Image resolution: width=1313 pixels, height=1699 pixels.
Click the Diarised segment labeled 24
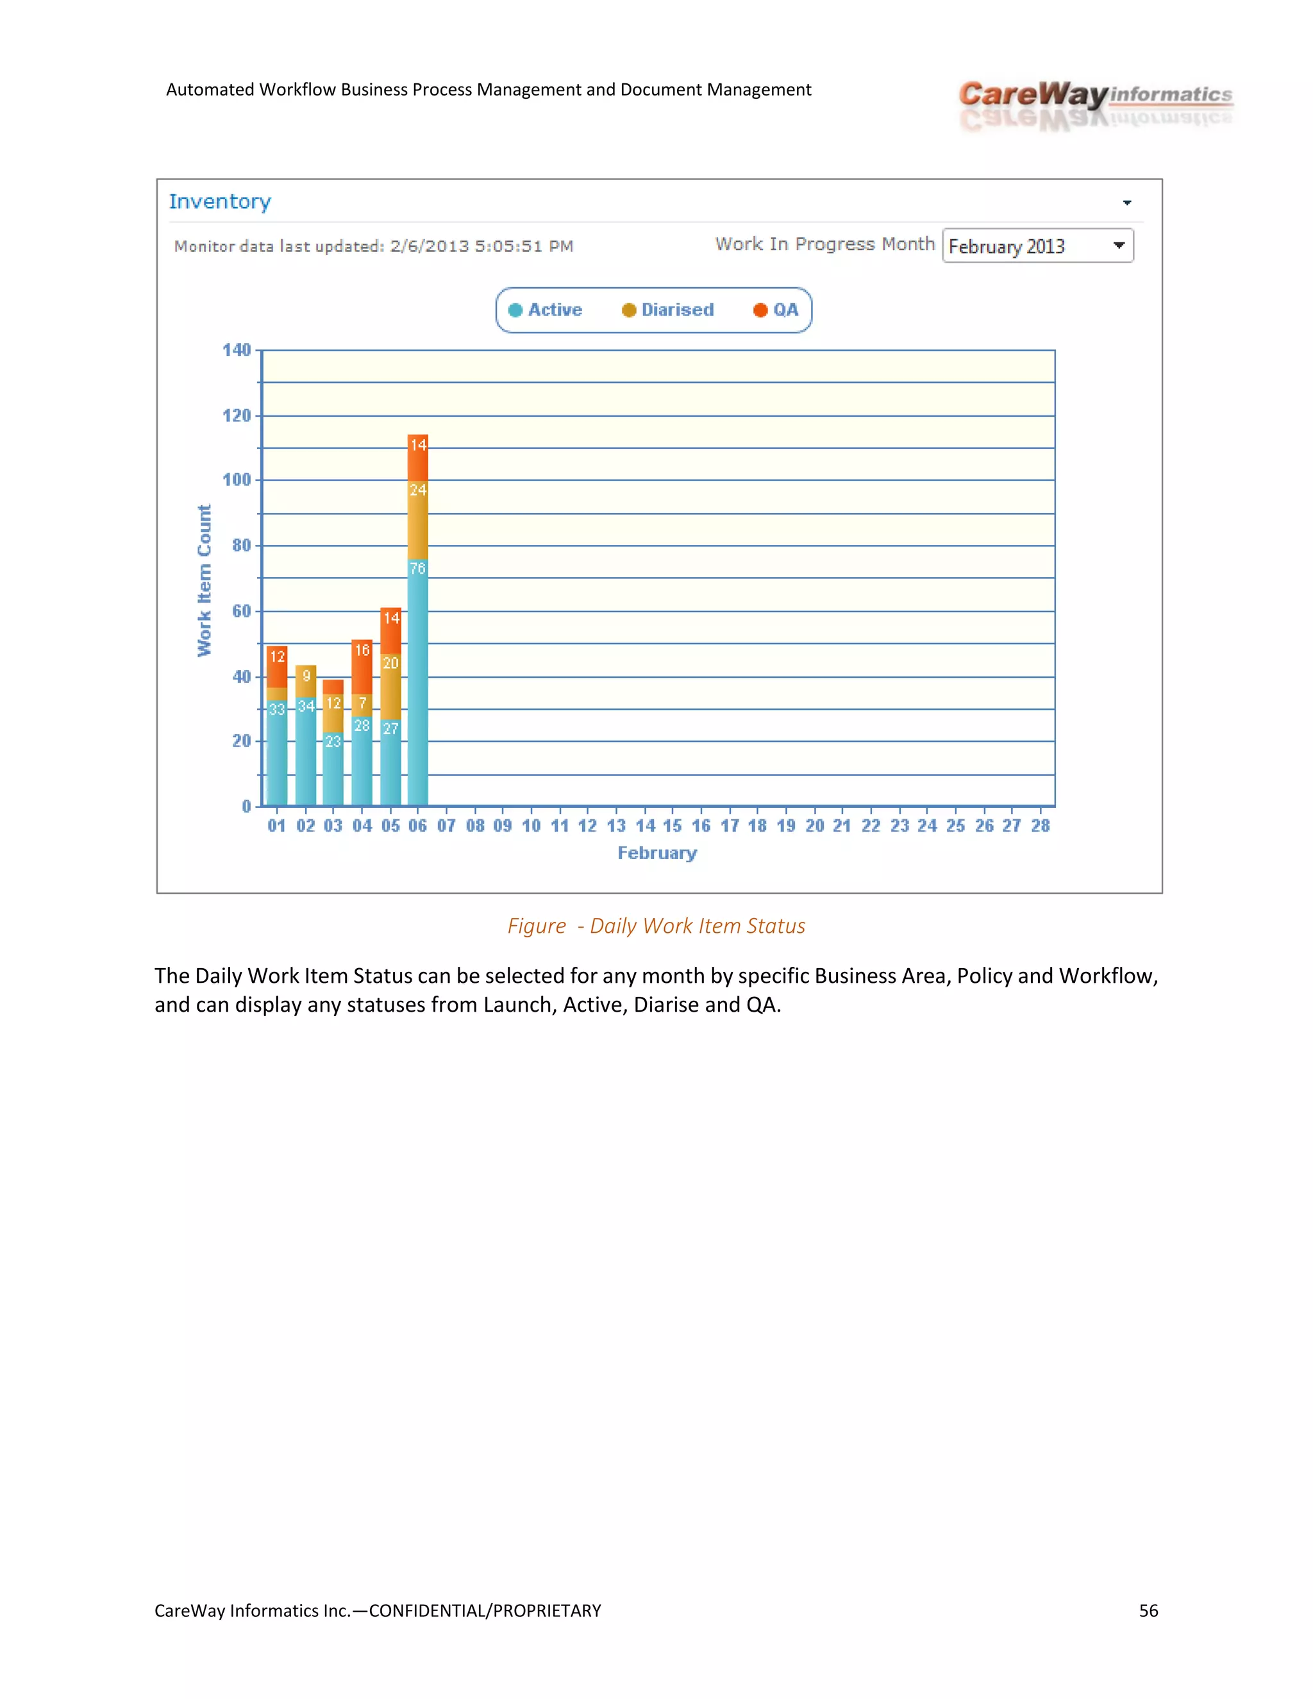click(418, 521)
